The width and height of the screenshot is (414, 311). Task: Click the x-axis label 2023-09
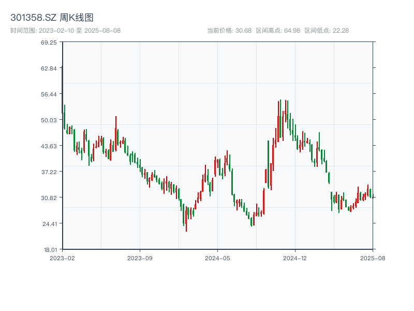(x=140, y=258)
